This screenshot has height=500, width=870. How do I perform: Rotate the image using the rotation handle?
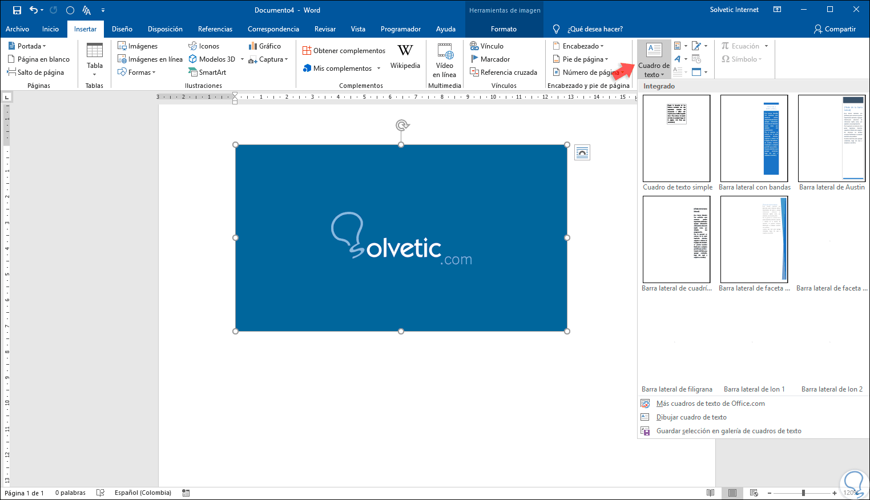coord(402,125)
